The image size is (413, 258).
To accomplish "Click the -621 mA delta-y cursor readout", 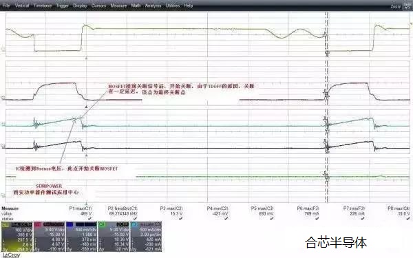I will click(153, 249).
